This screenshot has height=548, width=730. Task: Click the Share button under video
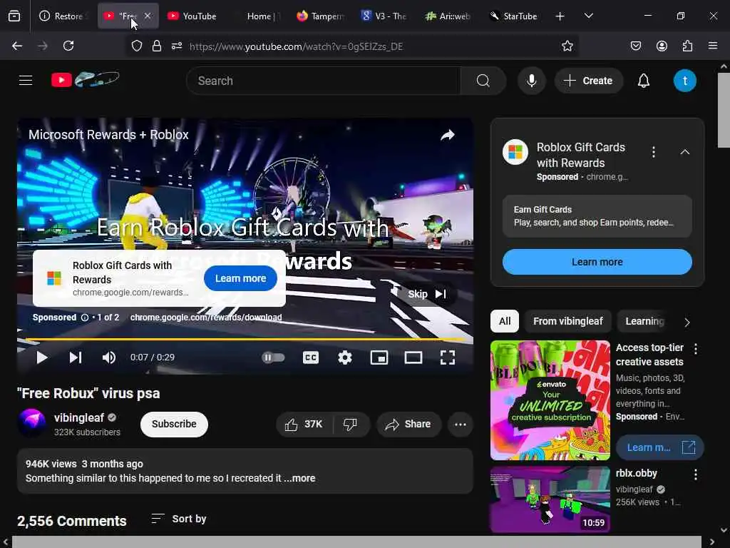(x=408, y=424)
